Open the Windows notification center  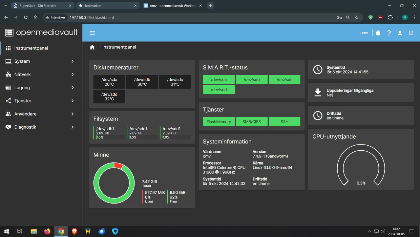[412, 231]
